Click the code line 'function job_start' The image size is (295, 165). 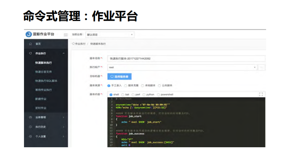[129, 116]
